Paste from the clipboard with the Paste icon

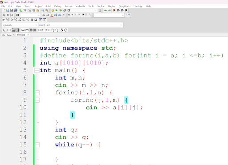coord(38,10)
